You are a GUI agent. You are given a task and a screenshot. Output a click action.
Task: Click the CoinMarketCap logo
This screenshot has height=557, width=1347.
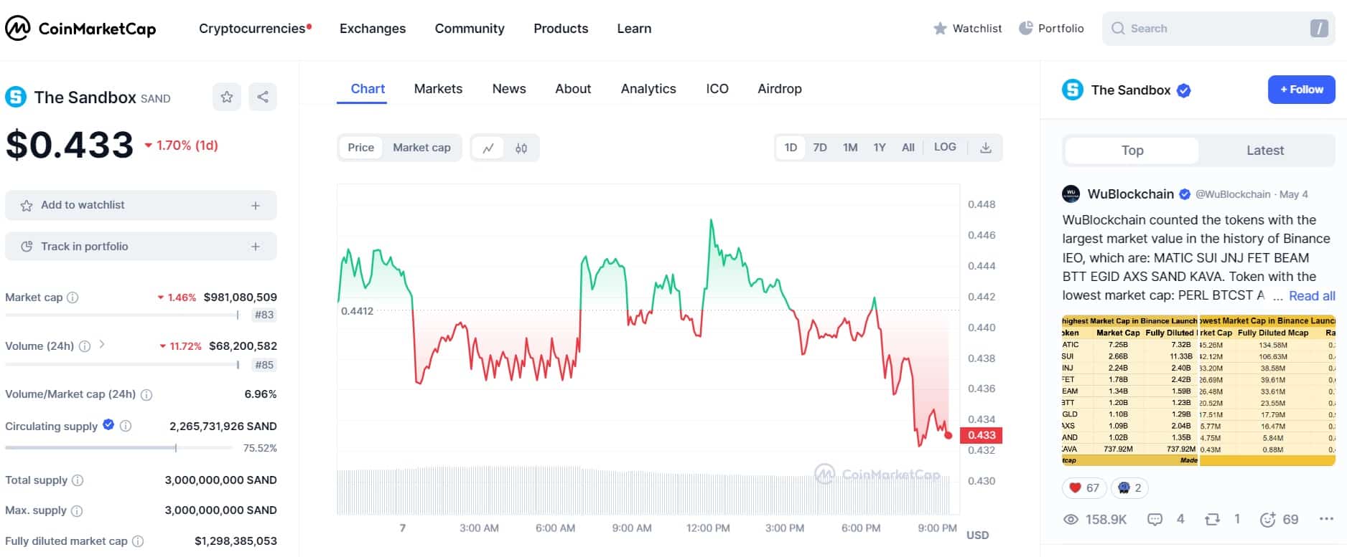(x=80, y=29)
